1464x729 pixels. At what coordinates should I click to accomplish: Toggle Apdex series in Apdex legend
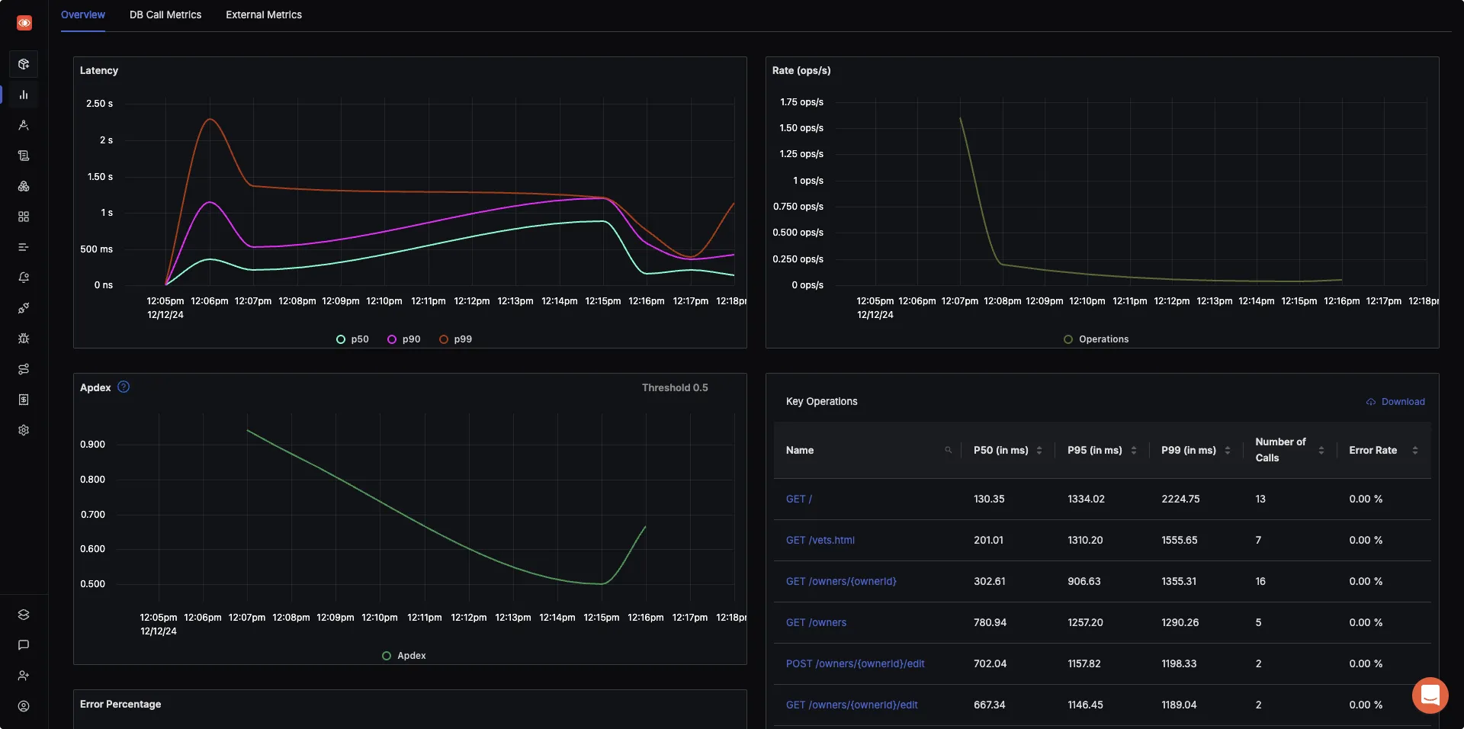point(404,656)
